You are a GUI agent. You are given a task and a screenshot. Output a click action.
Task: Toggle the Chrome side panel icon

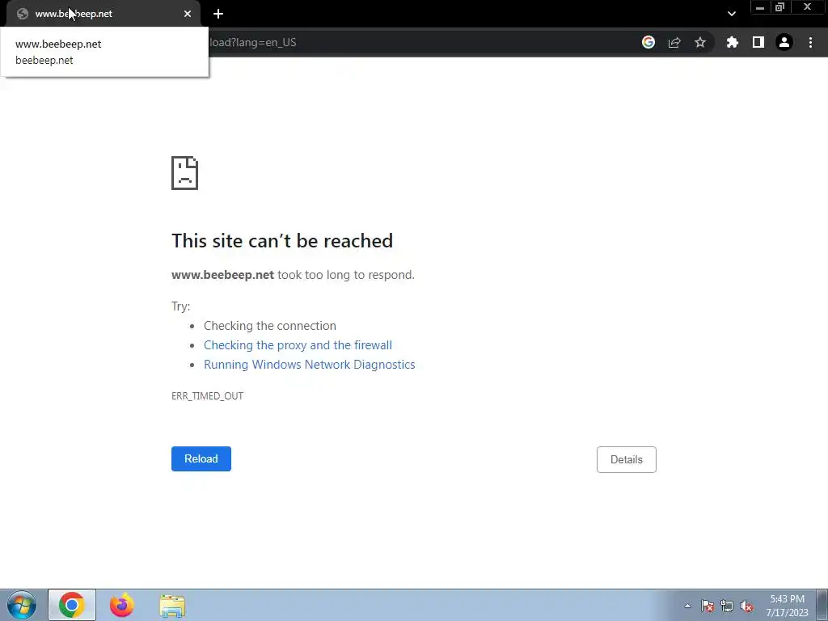pyautogui.click(x=758, y=42)
